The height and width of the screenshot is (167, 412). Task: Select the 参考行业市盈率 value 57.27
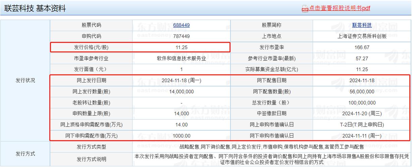(x=362, y=58)
